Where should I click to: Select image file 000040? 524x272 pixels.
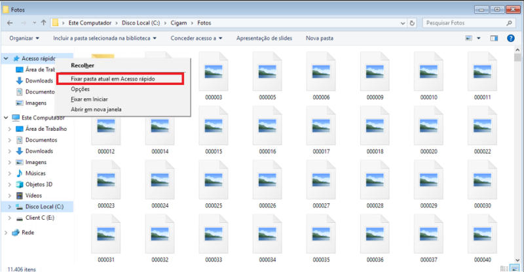[x=482, y=238]
